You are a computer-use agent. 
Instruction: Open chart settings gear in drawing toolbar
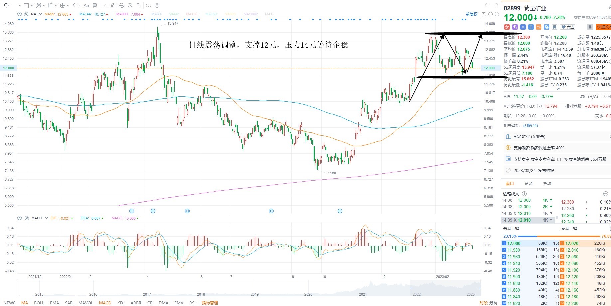157,5
